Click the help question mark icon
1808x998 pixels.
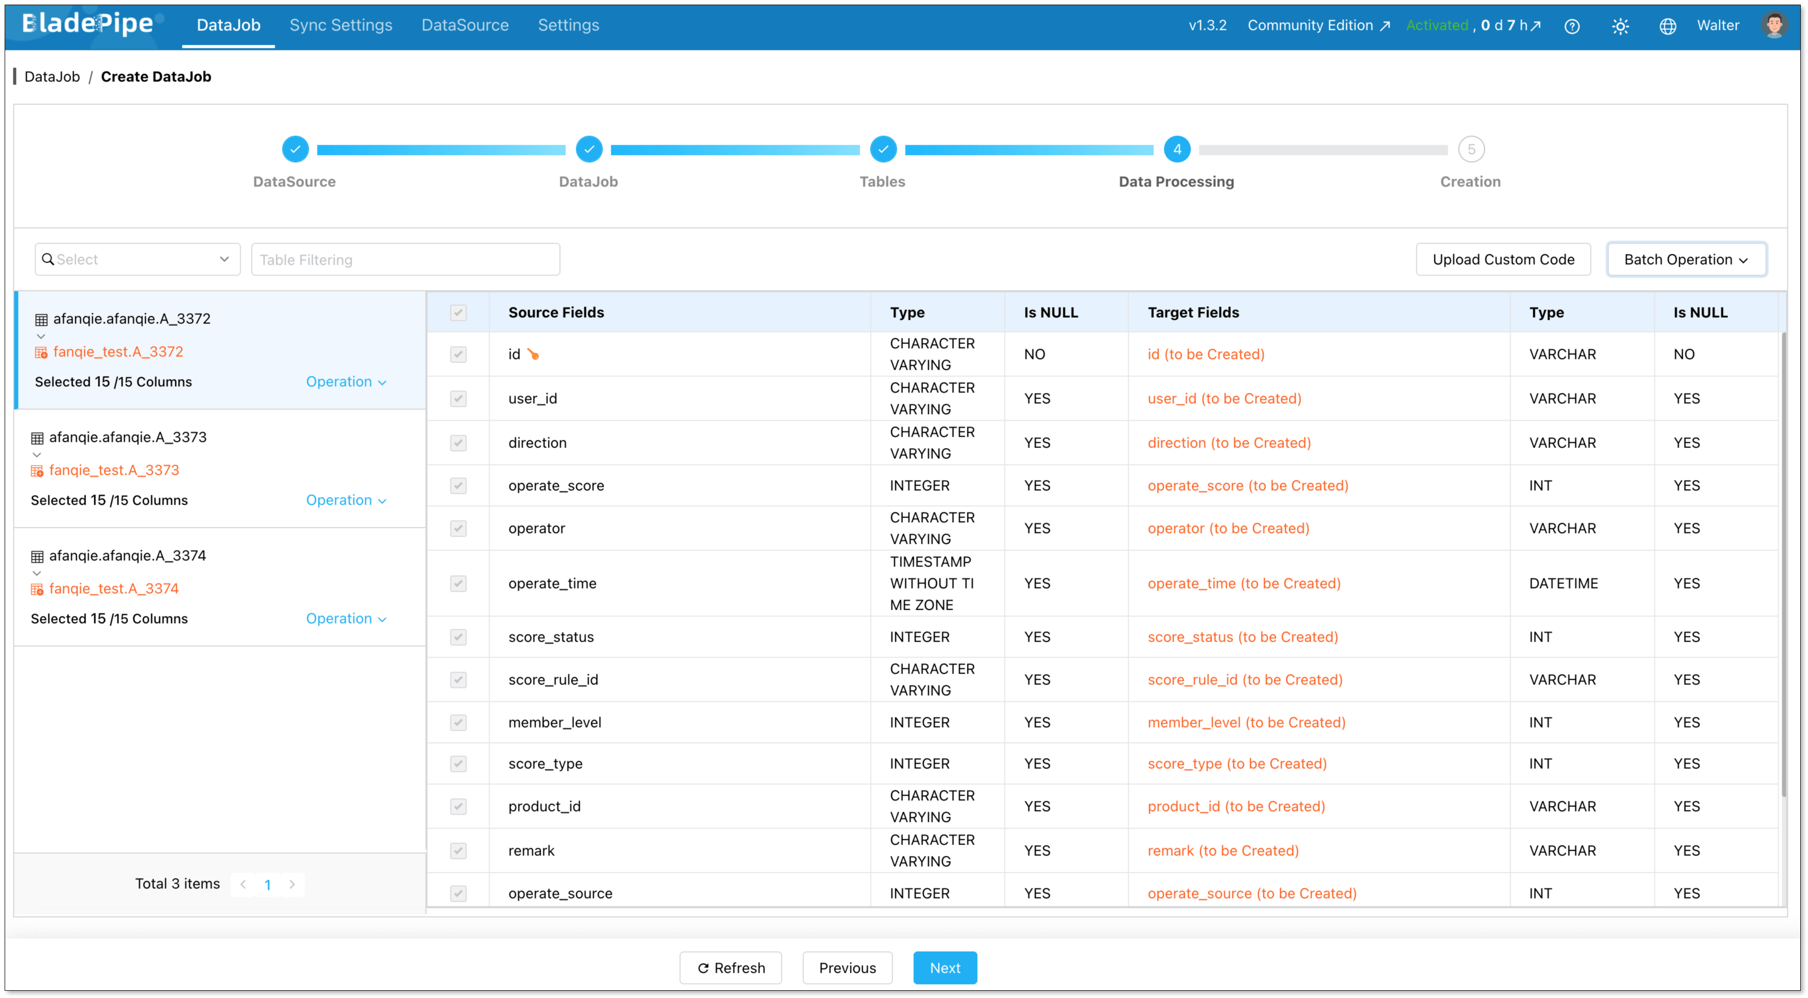[1572, 26]
